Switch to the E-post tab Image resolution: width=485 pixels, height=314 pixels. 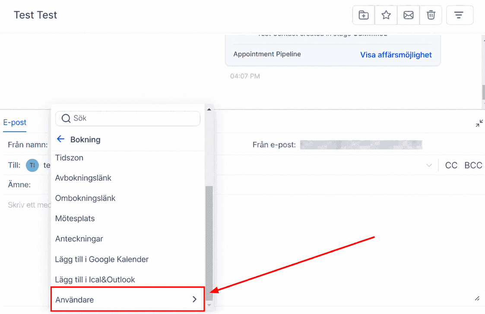(x=15, y=122)
